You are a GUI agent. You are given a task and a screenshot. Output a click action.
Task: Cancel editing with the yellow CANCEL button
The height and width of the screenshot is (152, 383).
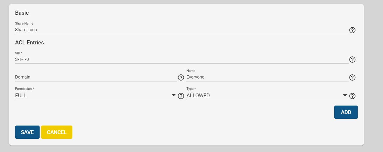57,132
